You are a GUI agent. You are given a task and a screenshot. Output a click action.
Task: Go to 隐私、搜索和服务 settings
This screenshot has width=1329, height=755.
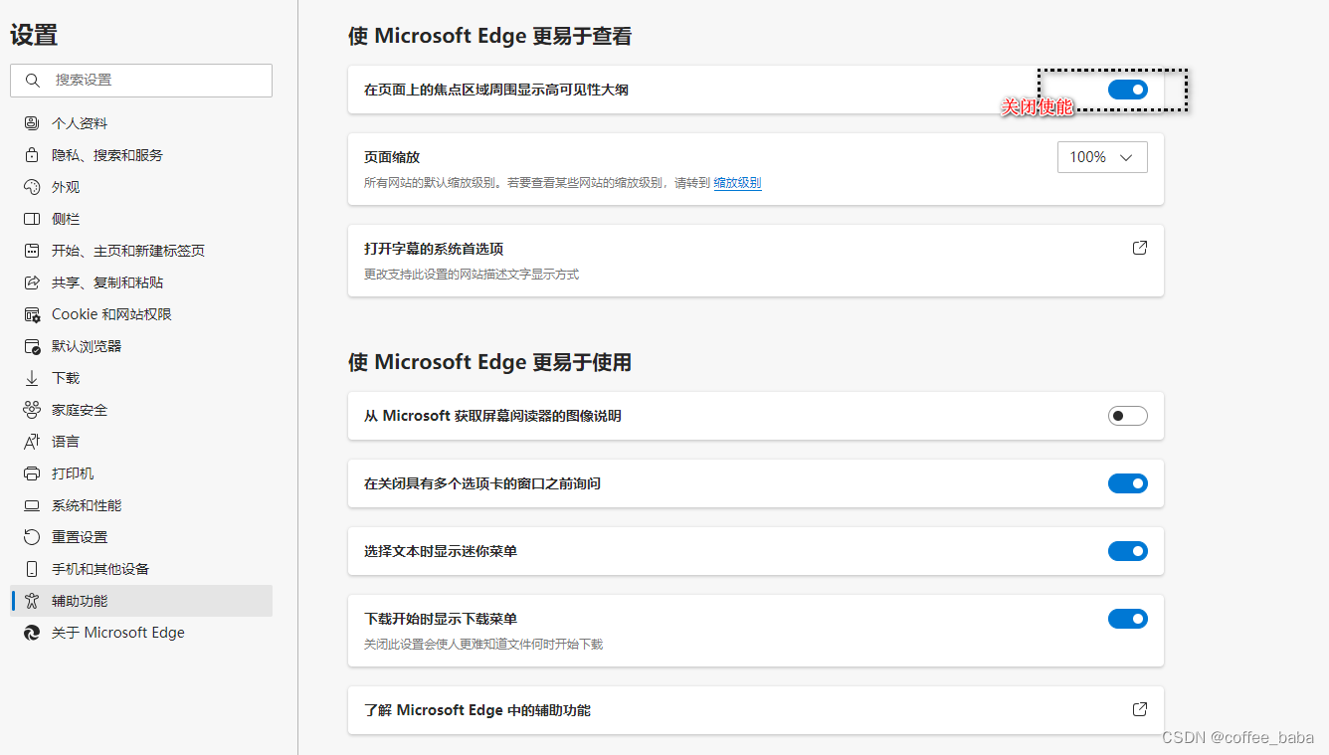[141, 155]
